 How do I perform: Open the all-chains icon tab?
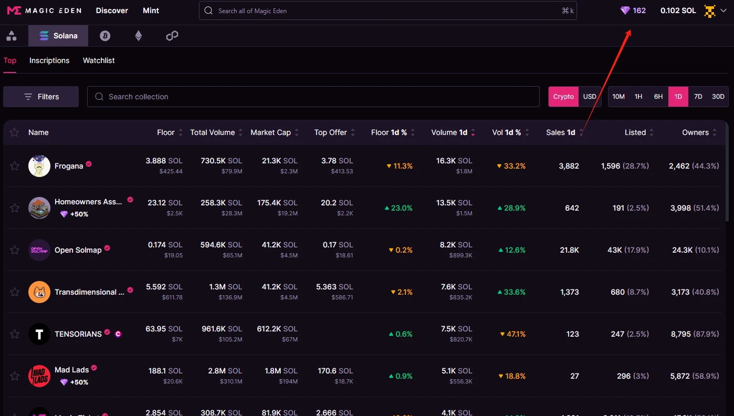(12, 36)
